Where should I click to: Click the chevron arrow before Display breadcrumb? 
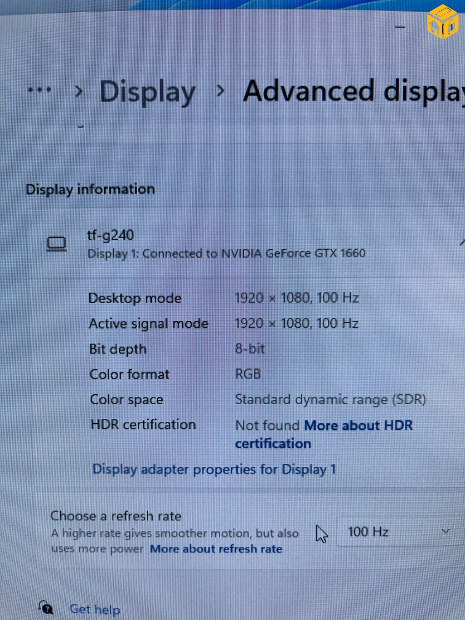tap(79, 91)
